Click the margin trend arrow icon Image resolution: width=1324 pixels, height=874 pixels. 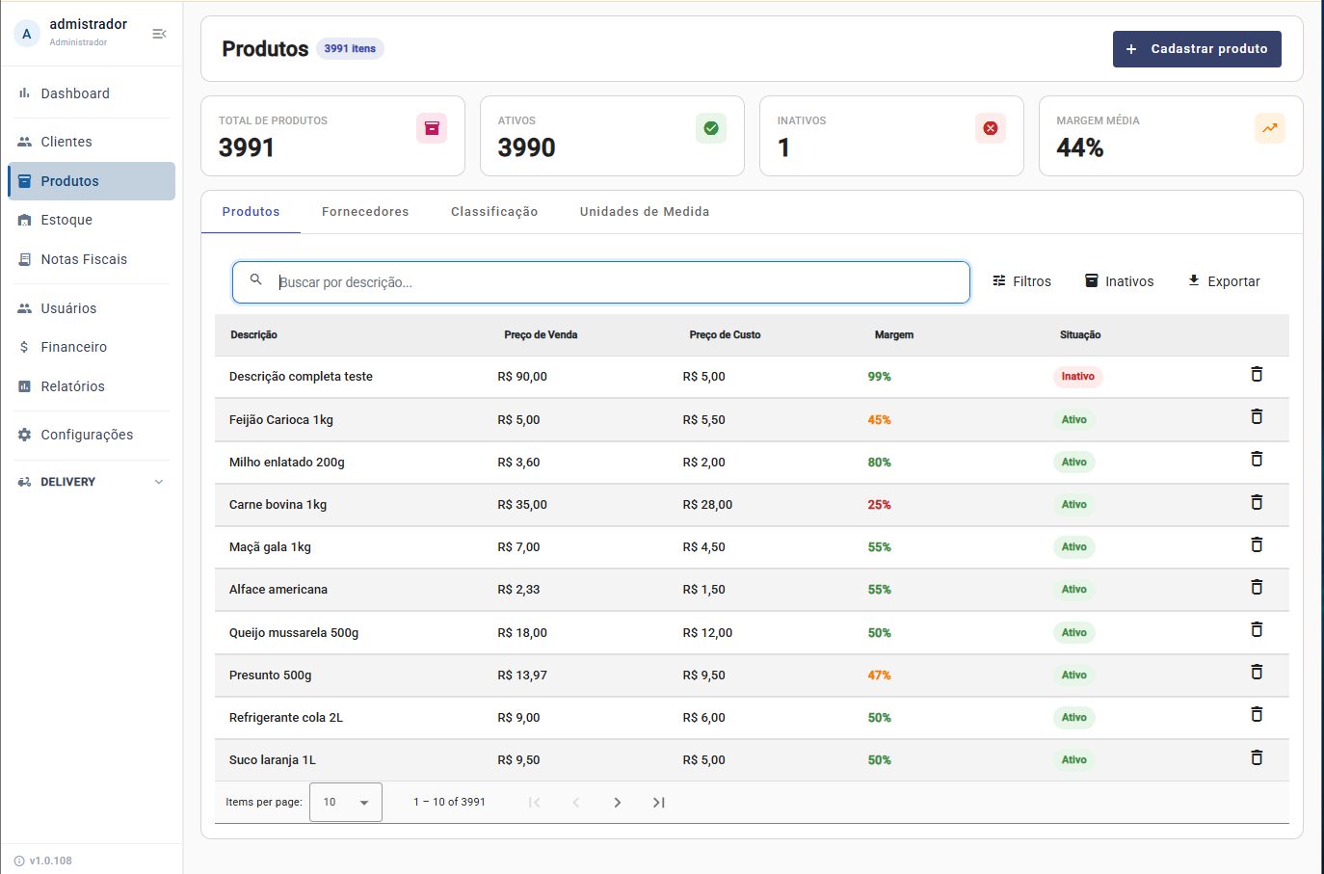(1270, 128)
